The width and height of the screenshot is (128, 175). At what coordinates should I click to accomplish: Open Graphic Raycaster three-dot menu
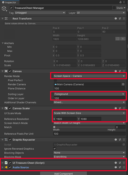point(124,140)
